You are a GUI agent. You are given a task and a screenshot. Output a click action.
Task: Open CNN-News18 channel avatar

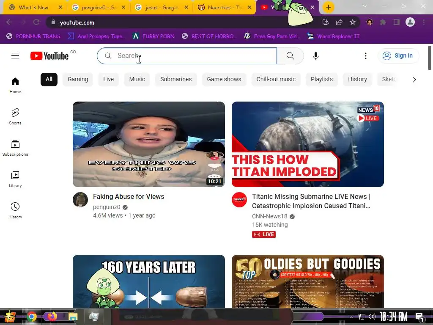(239, 200)
